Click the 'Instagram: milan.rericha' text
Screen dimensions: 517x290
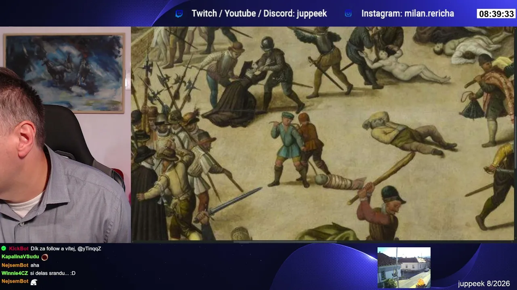tap(408, 14)
